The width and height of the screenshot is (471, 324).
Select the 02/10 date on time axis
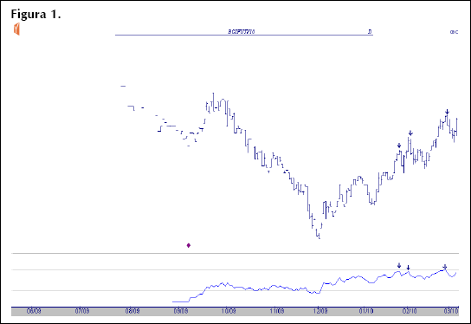coord(410,311)
